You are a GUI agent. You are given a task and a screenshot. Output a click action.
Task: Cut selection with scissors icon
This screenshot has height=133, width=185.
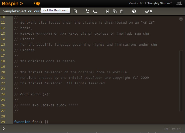coord(107,11)
